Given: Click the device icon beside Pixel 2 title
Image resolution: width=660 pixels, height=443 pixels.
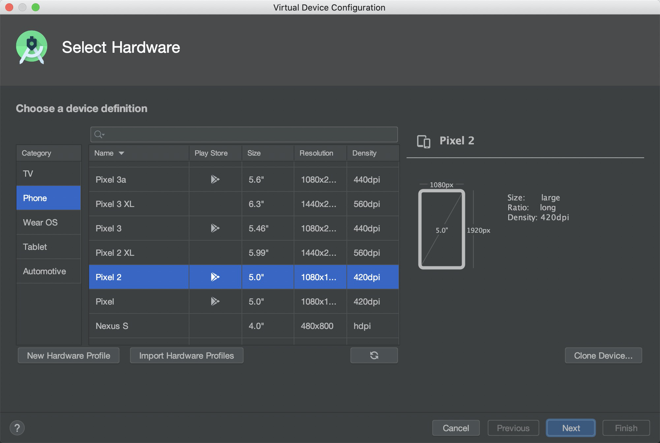Looking at the screenshot, I should [424, 141].
